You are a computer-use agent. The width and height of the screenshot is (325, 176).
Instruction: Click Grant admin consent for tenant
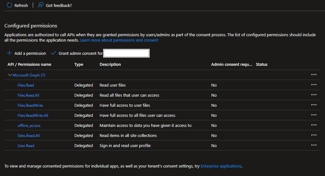click(81, 54)
